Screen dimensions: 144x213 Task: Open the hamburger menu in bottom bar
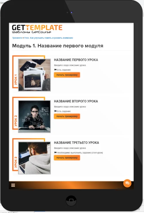click(13, 185)
